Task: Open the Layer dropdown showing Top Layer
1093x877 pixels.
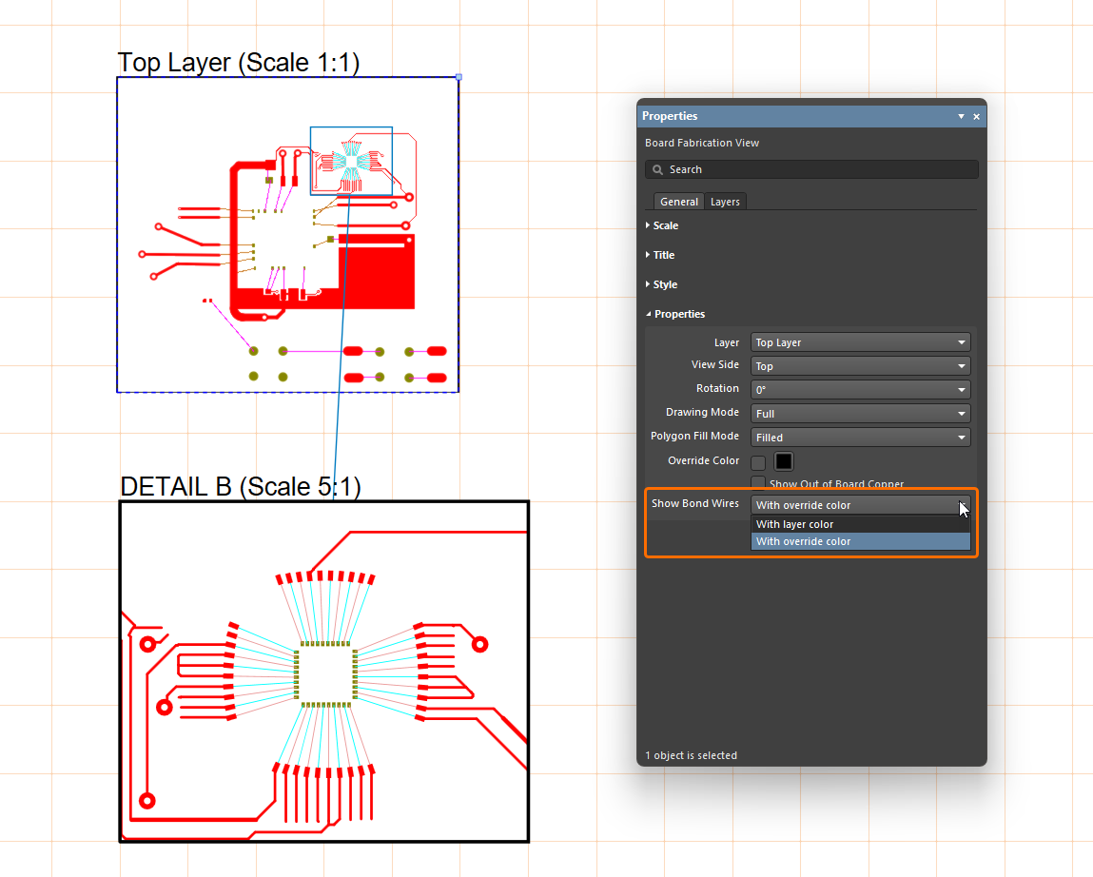Action: pos(860,342)
